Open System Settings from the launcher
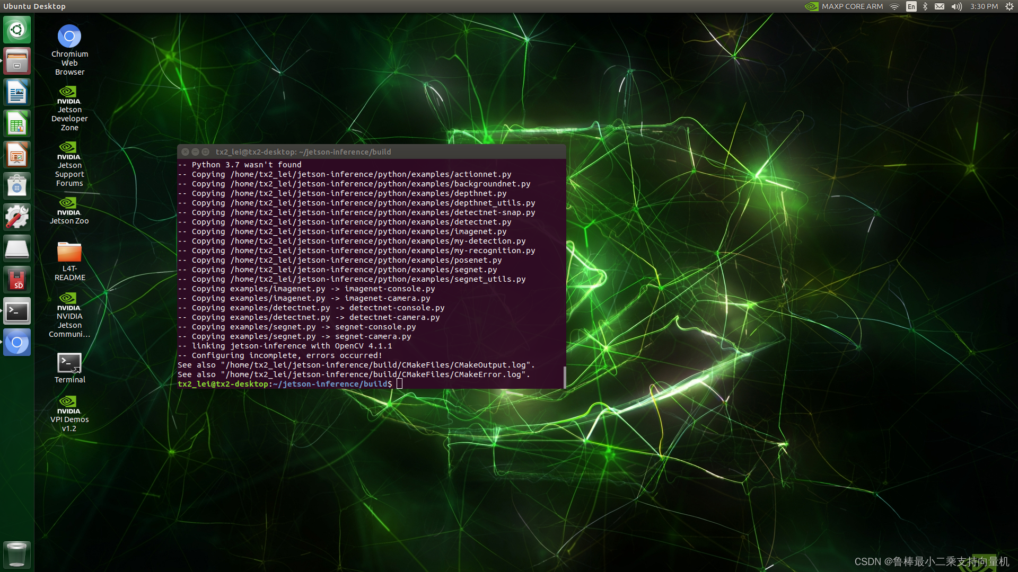 pos(17,217)
